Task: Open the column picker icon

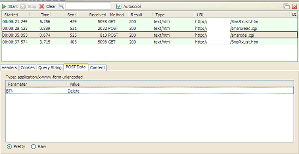Action: pos(294,15)
